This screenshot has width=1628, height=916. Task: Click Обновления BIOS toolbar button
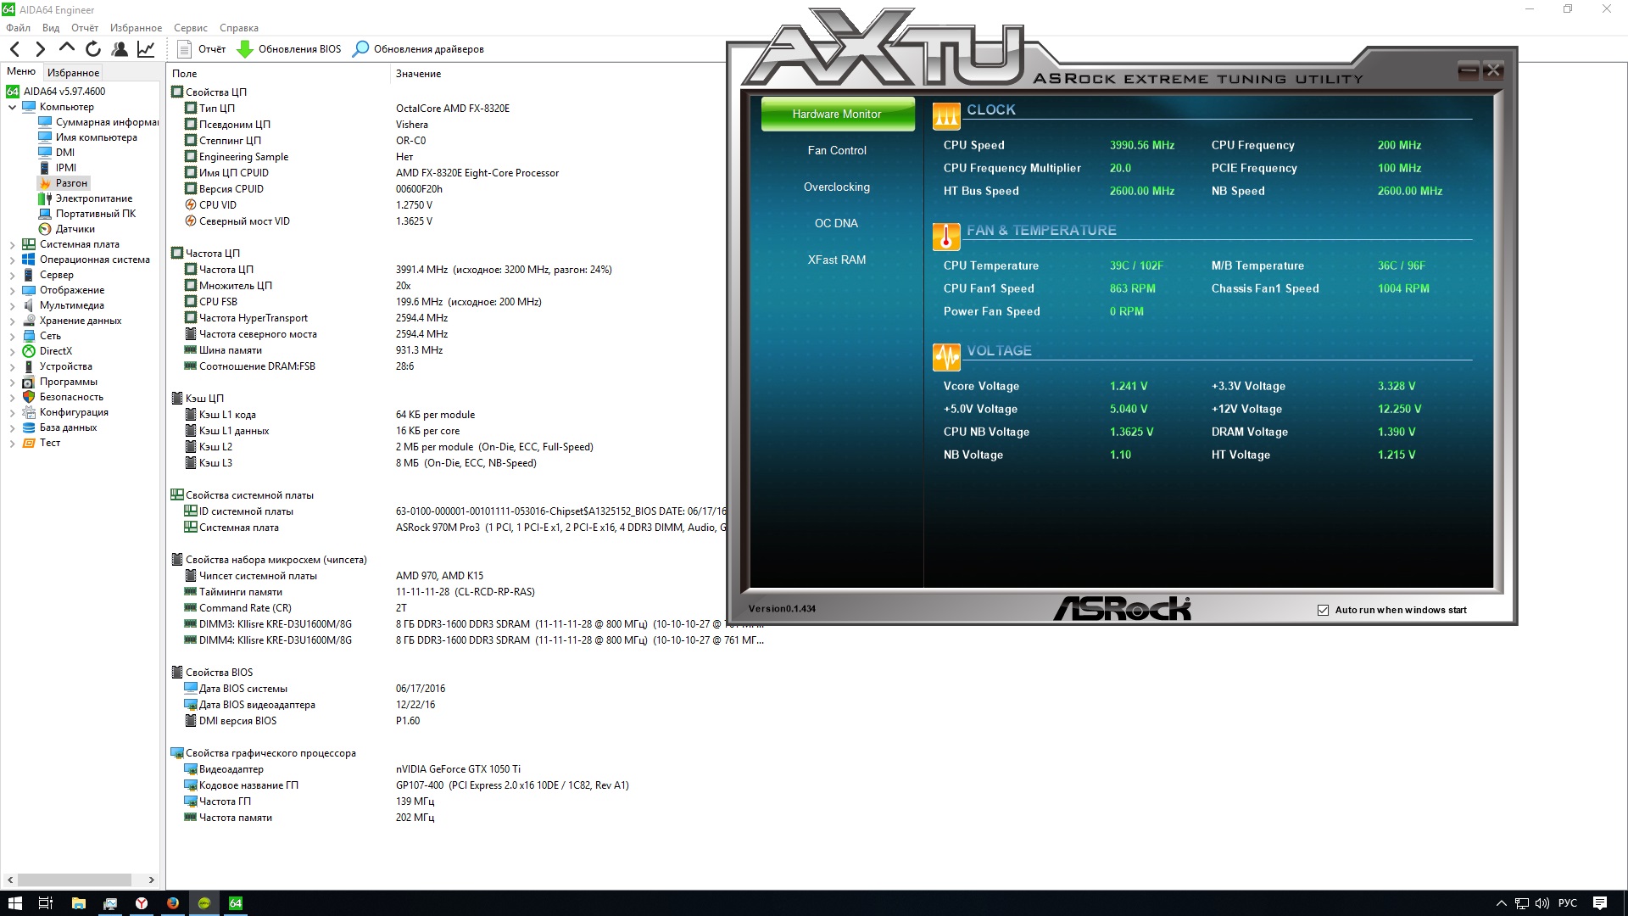(x=289, y=49)
